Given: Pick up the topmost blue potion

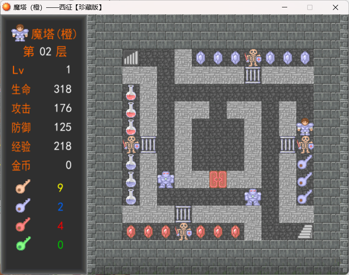Looking at the screenshot, I should pos(131,162).
